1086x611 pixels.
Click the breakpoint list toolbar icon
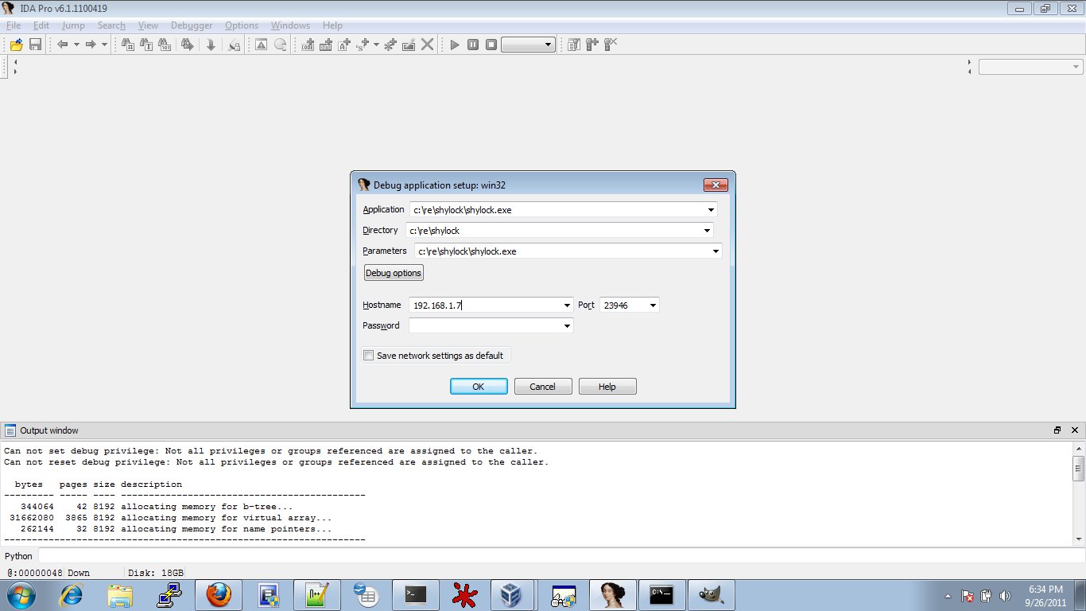pos(574,45)
